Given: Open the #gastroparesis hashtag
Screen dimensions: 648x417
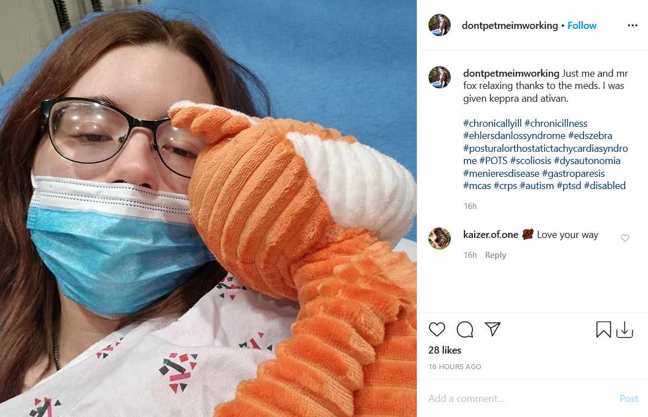Looking at the screenshot, I should tap(573, 173).
